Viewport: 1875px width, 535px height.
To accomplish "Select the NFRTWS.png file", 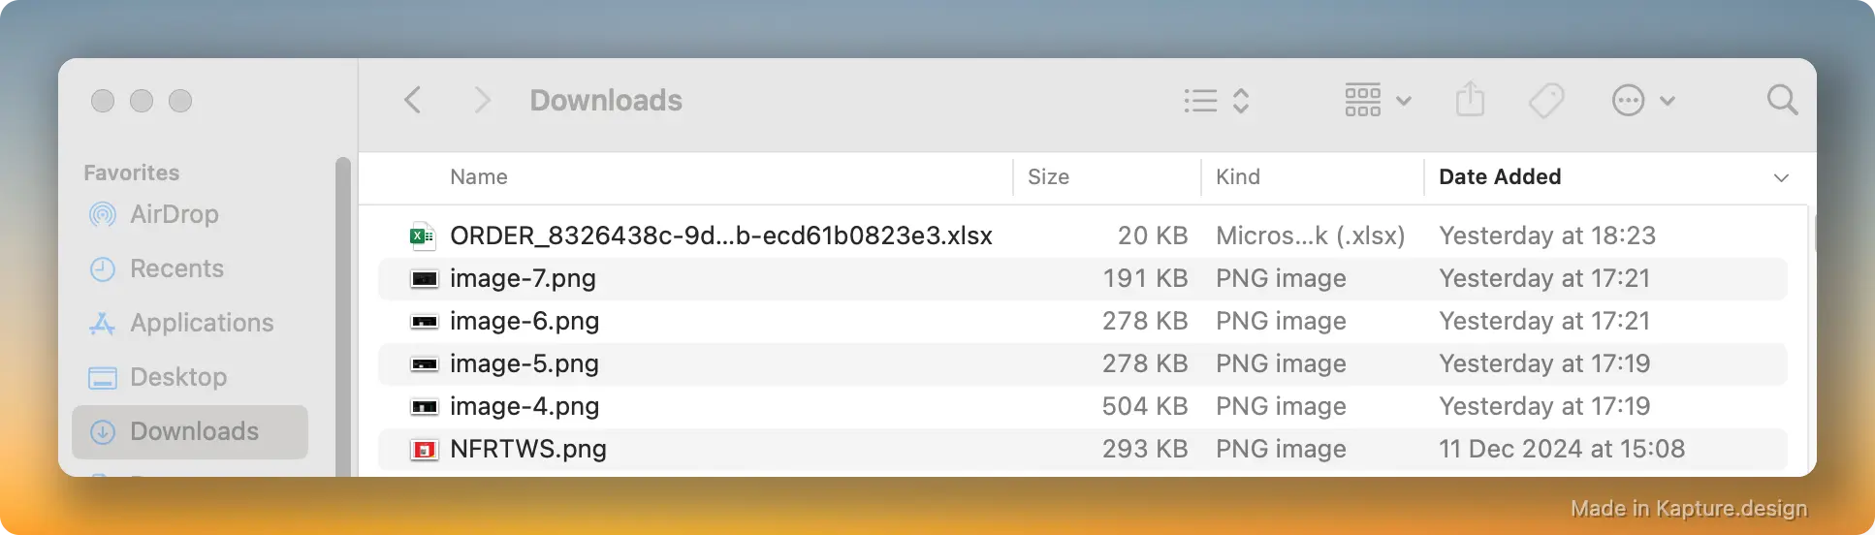I will 1082,449.
